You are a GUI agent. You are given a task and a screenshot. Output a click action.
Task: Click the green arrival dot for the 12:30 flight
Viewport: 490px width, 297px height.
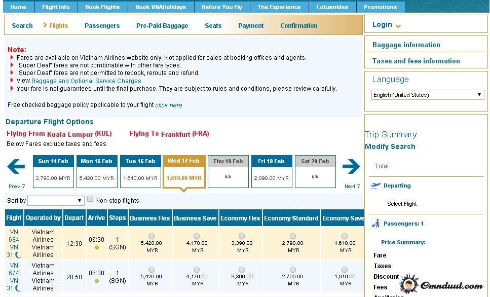tap(97, 247)
